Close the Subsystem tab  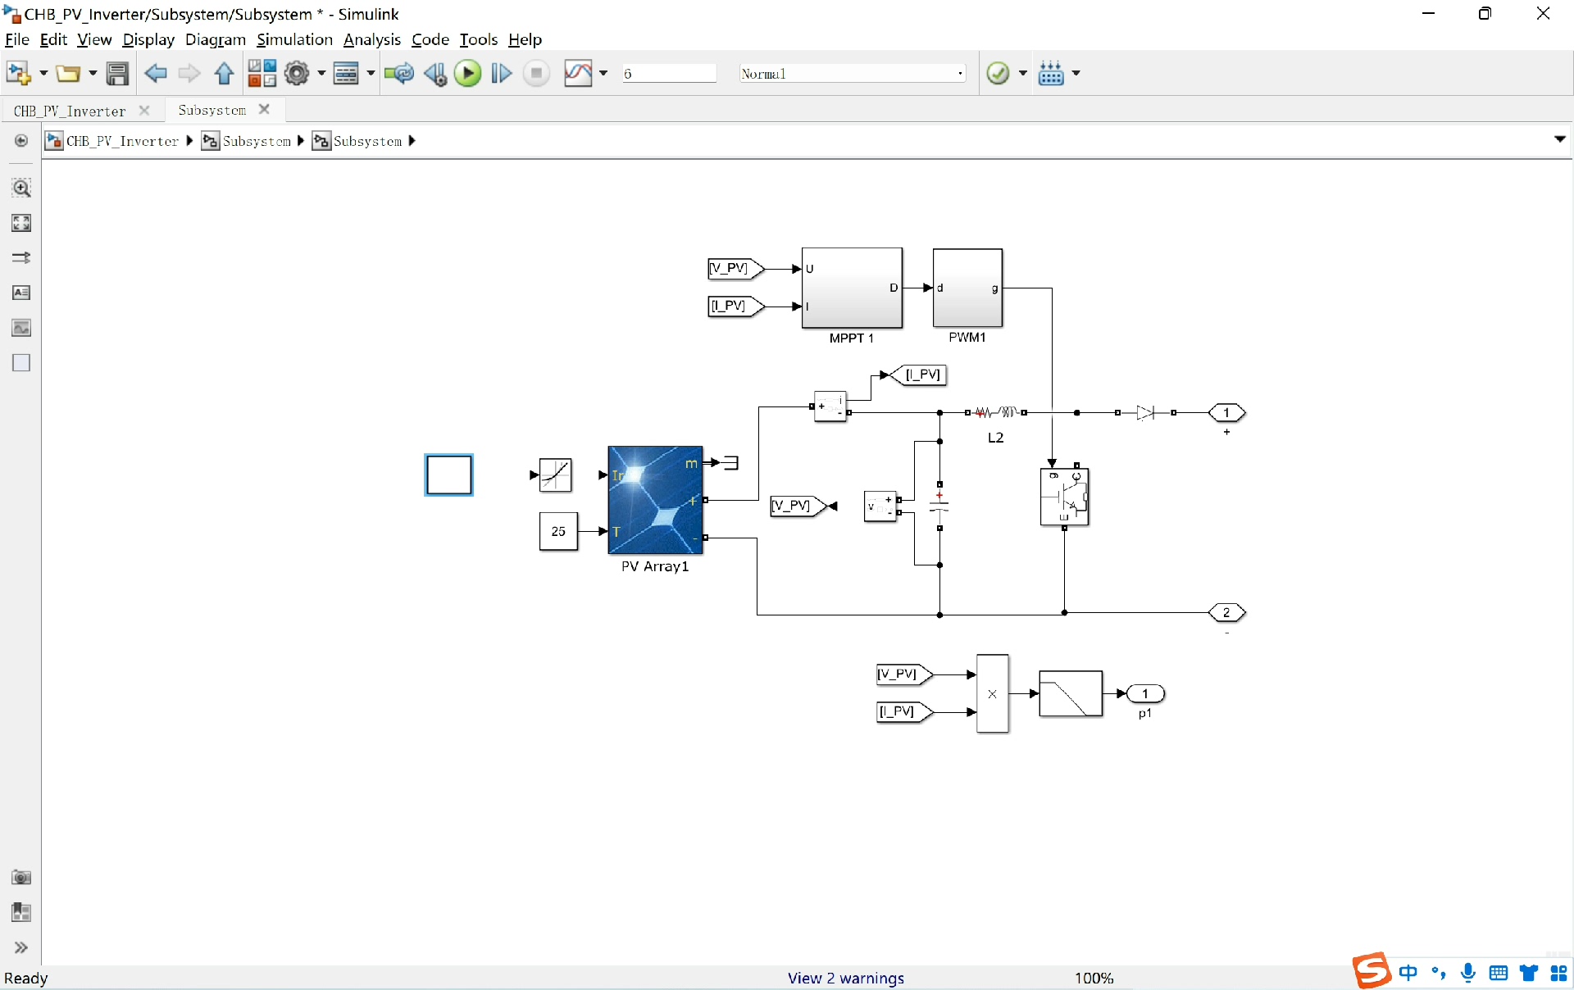(x=264, y=109)
